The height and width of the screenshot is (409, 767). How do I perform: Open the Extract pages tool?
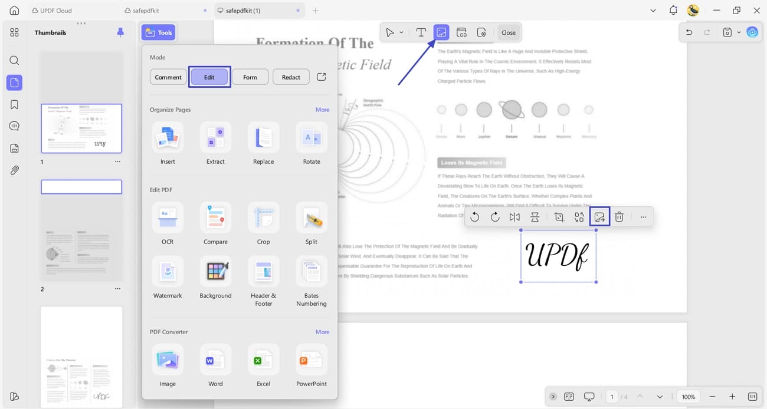click(215, 143)
